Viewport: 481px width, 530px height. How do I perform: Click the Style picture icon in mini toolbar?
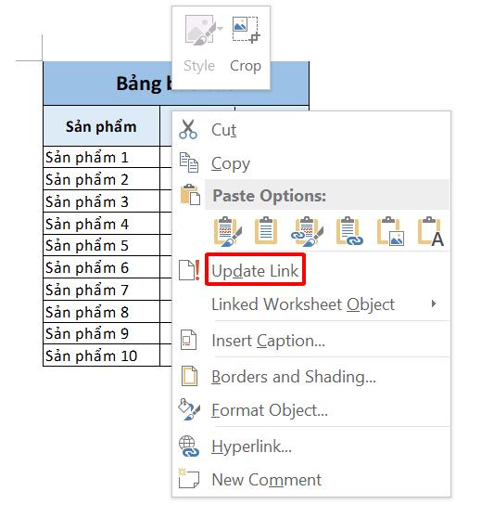pyautogui.click(x=199, y=30)
